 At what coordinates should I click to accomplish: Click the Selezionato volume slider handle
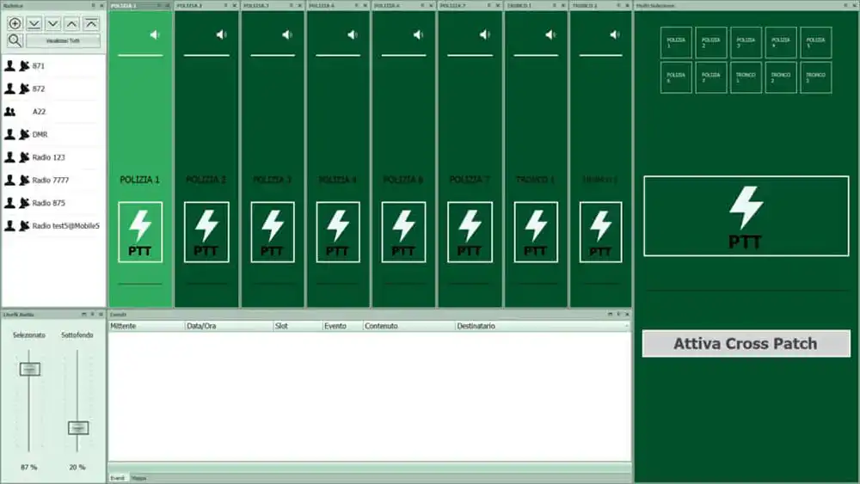[x=30, y=369]
